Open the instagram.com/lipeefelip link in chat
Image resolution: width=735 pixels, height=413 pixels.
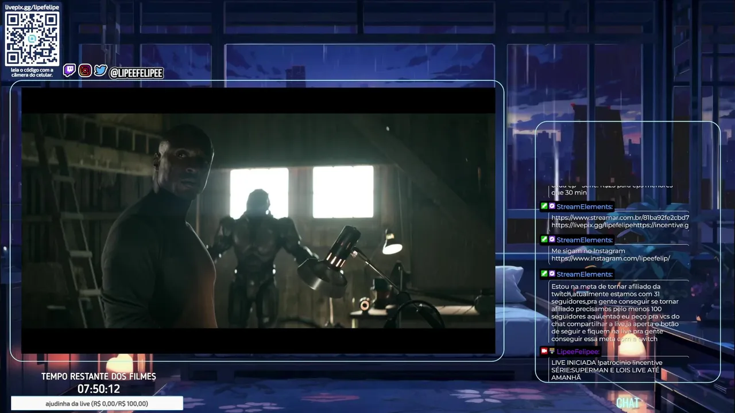[610, 259]
